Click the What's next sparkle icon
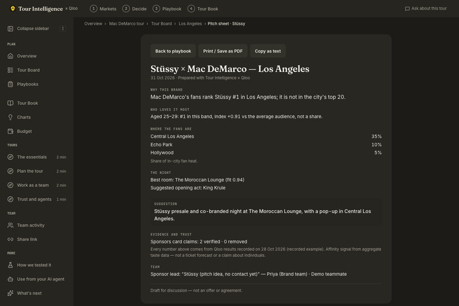The width and height of the screenshot is (459, 306). coord(10,293)
